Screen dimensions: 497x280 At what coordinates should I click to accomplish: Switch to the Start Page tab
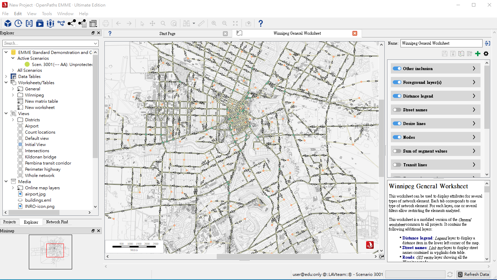[167, 33]
